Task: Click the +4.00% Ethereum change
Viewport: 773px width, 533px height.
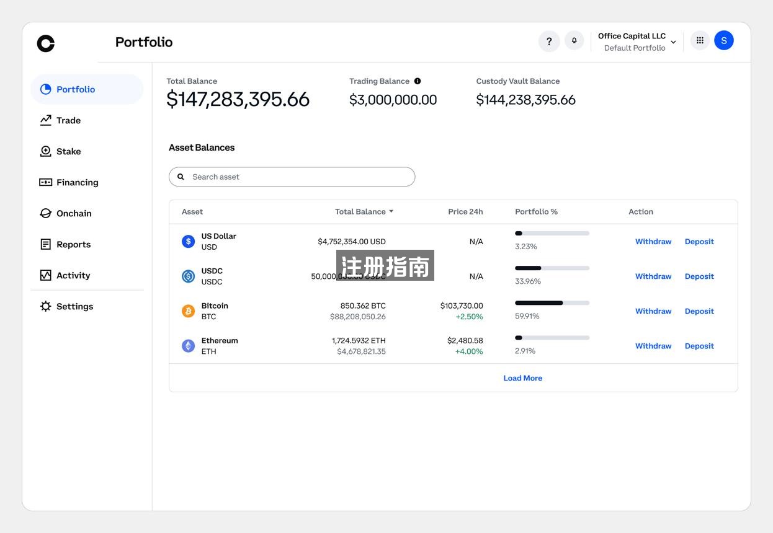Action: tap(469, 351)
